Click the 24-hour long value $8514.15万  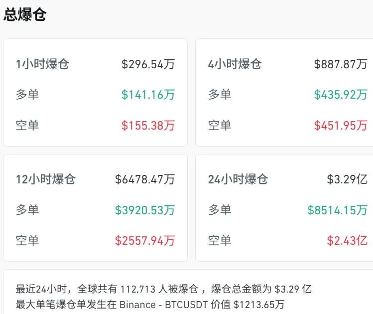point(337,210)
